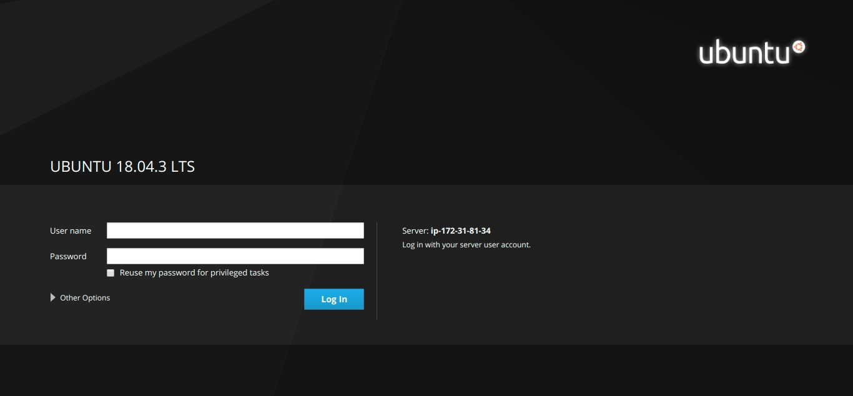Select server name ip-172-31-81-34 text
The height and width of the screenshot is (396, 853).
tap(461, 230)
